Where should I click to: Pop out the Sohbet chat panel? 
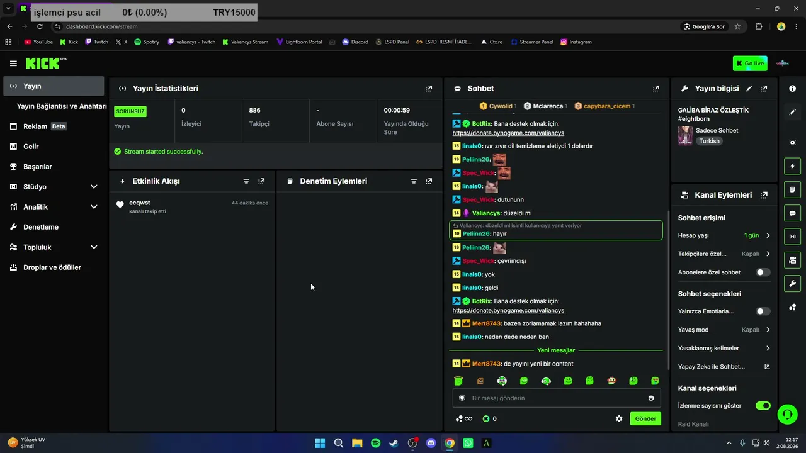[x=656, y=89]
